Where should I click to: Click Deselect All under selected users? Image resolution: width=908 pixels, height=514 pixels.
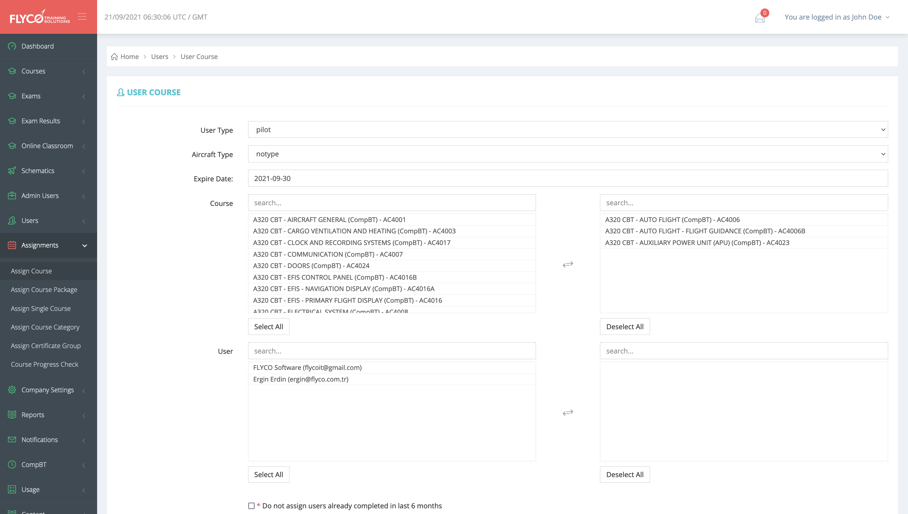pos(625,475)
